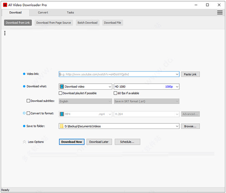This screenshot has width=226, height=193.
Task: Click the three vertical dots icon
Action: pos(5,33)
